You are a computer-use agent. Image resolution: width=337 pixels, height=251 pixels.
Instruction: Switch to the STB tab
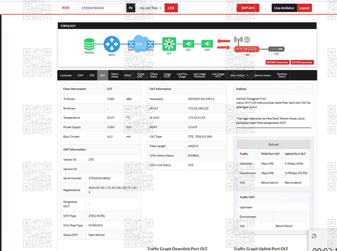[92, 75]
